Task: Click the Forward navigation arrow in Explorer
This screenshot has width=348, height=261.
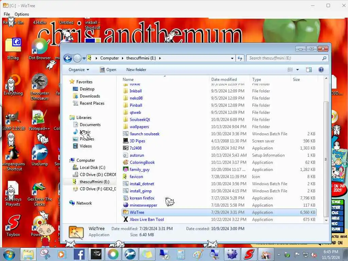Action: pos(77,58)
